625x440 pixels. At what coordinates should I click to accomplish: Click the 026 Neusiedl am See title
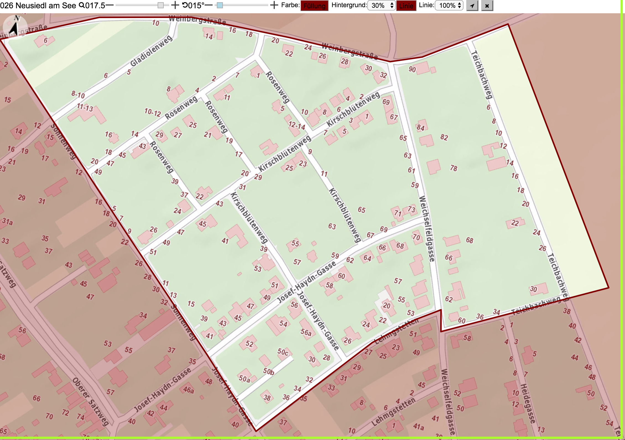(38, 5)
